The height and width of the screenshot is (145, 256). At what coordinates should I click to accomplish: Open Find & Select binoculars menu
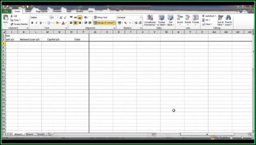pos(228,20)
